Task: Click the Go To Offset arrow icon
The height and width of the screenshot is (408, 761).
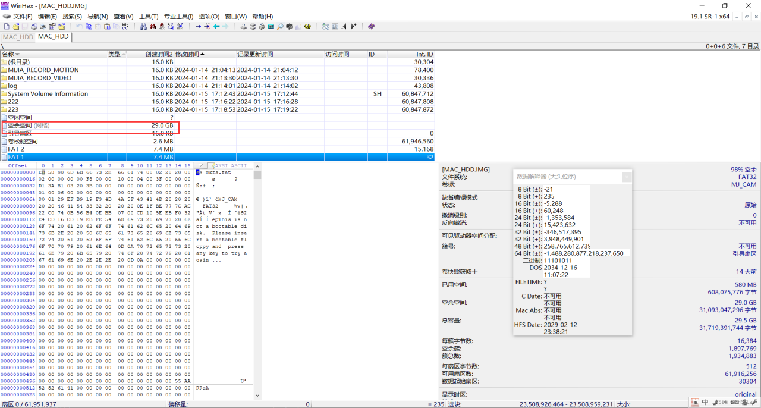Action: (x=199, y=27)
